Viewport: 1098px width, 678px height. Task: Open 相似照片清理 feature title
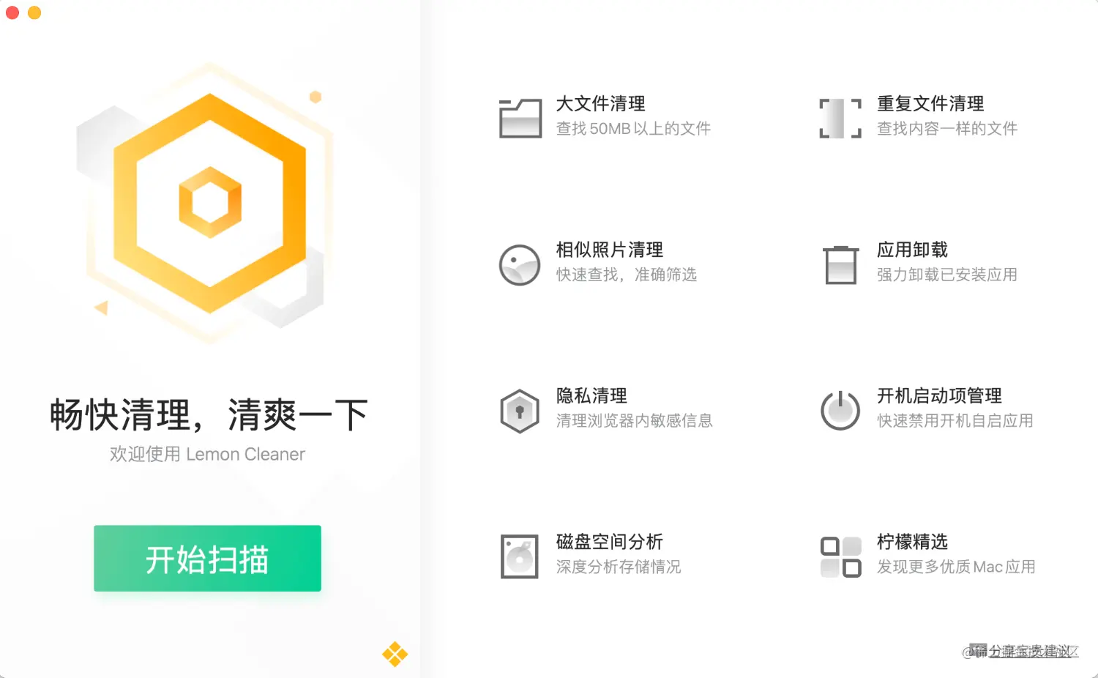point(609,250)
